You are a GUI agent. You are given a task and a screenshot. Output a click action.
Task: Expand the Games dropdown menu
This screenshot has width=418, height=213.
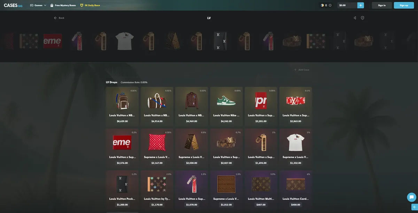tap(38, 5)
